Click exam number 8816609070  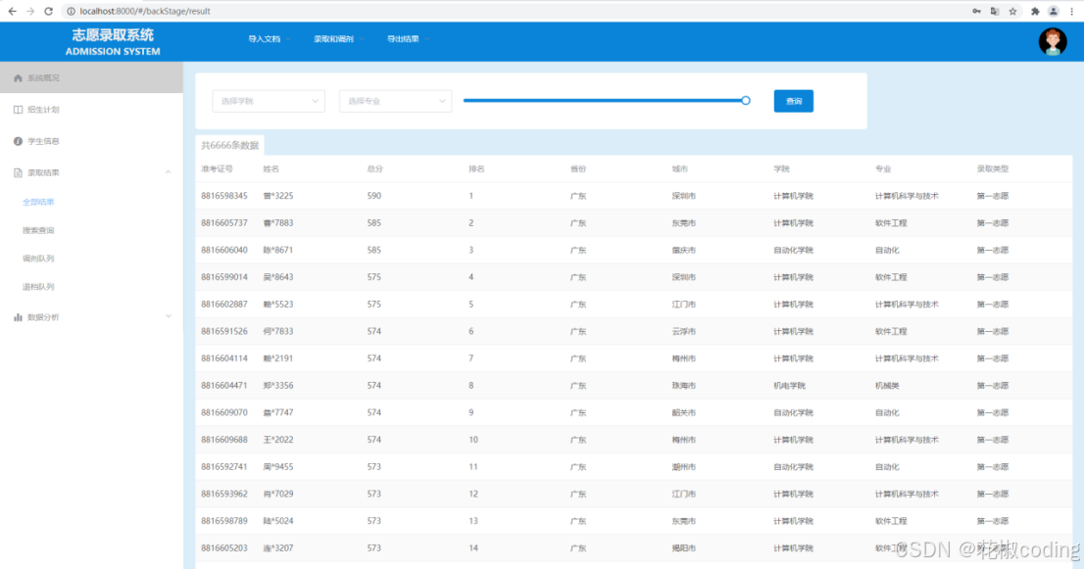[224, 412]
